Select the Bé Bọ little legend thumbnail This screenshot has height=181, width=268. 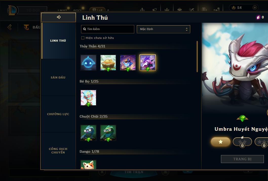tap(88, 98)
